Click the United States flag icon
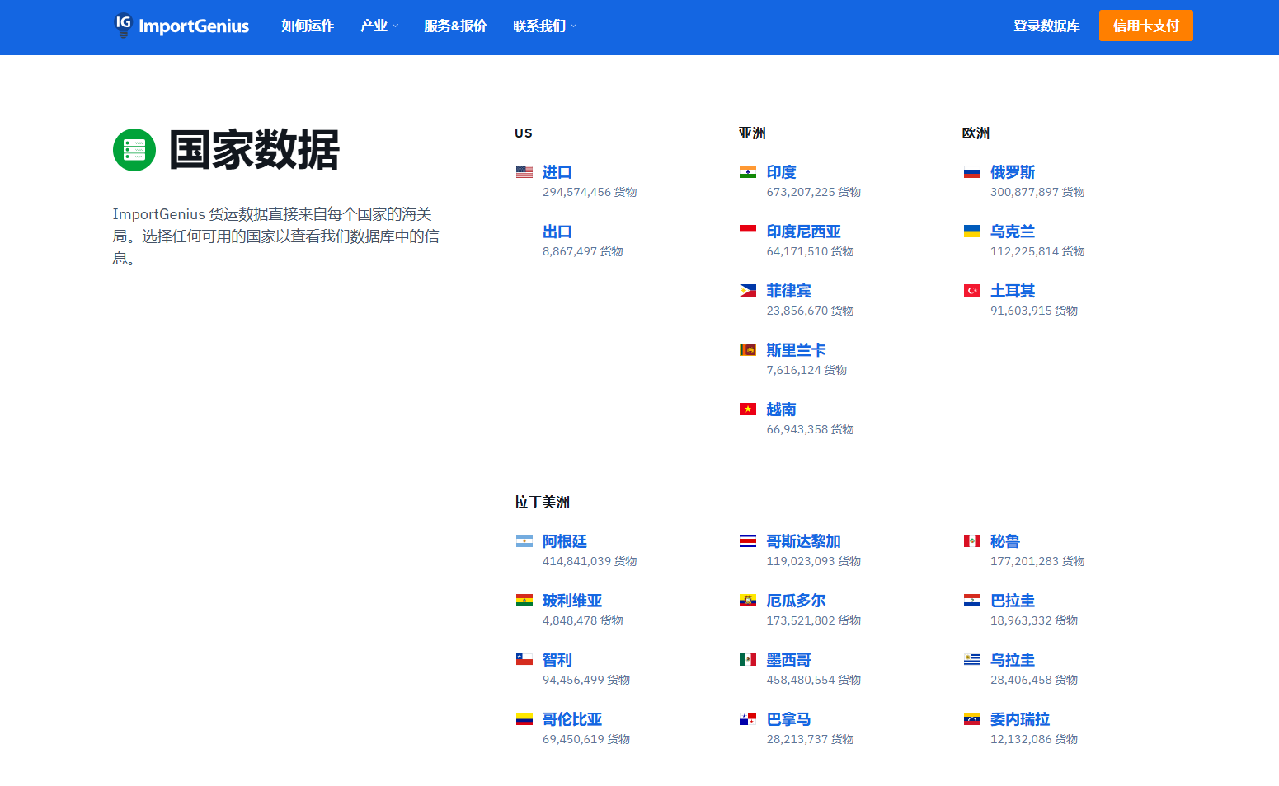The image size is (1279, 786). coord(524,172)
